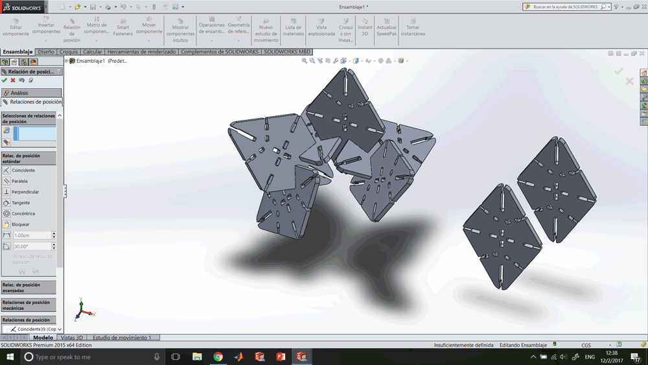The width and height of the screenshot is (648, 365).
Task: Open the Edit Appearance sphere icon
Action: click(381, 61)
